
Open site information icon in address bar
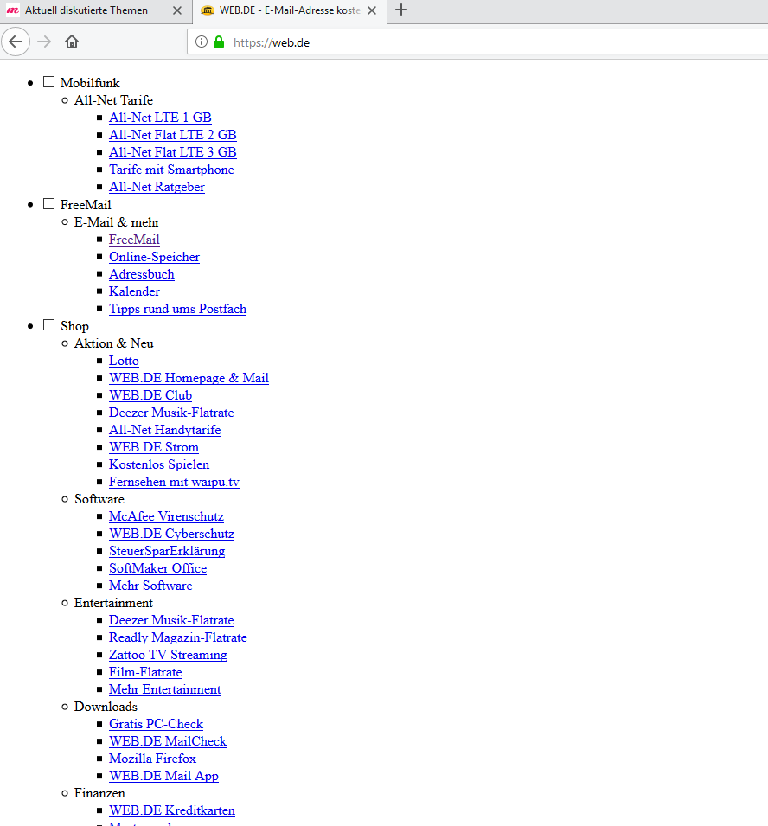202,42
